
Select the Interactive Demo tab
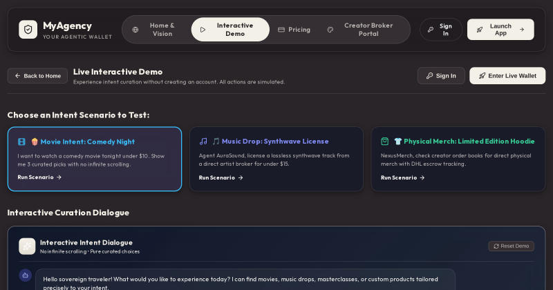tap(230, 30)
